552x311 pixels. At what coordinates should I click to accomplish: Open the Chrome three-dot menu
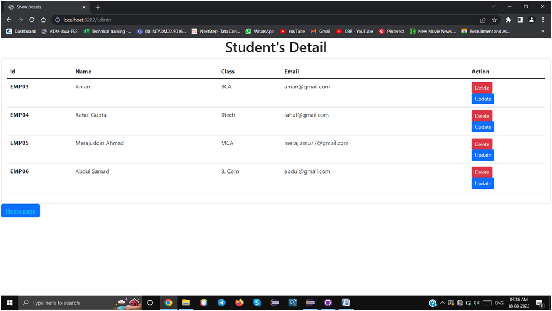543,20
